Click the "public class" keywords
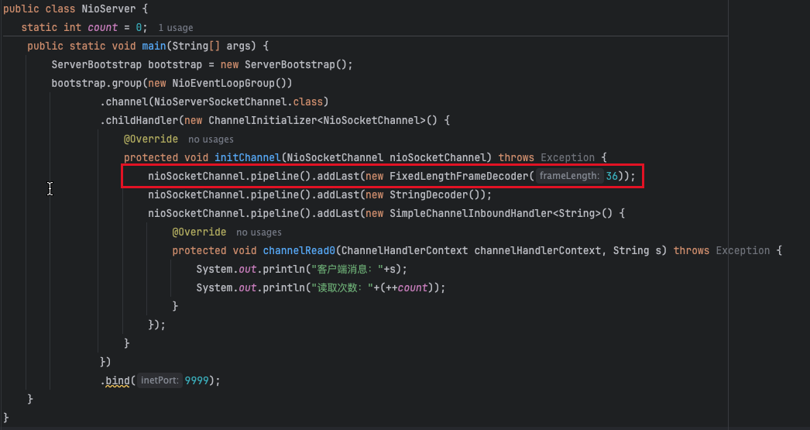810x430 pixels. pos(39,9)
